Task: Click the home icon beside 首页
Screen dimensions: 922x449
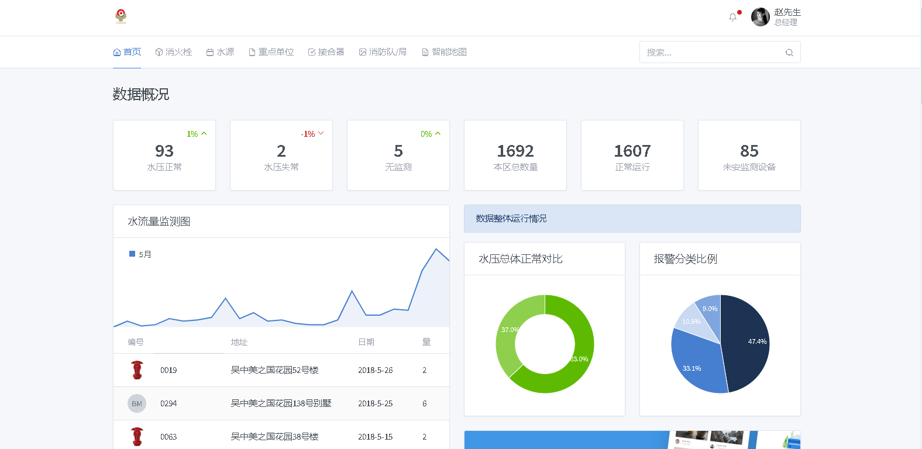Action: 117,52
